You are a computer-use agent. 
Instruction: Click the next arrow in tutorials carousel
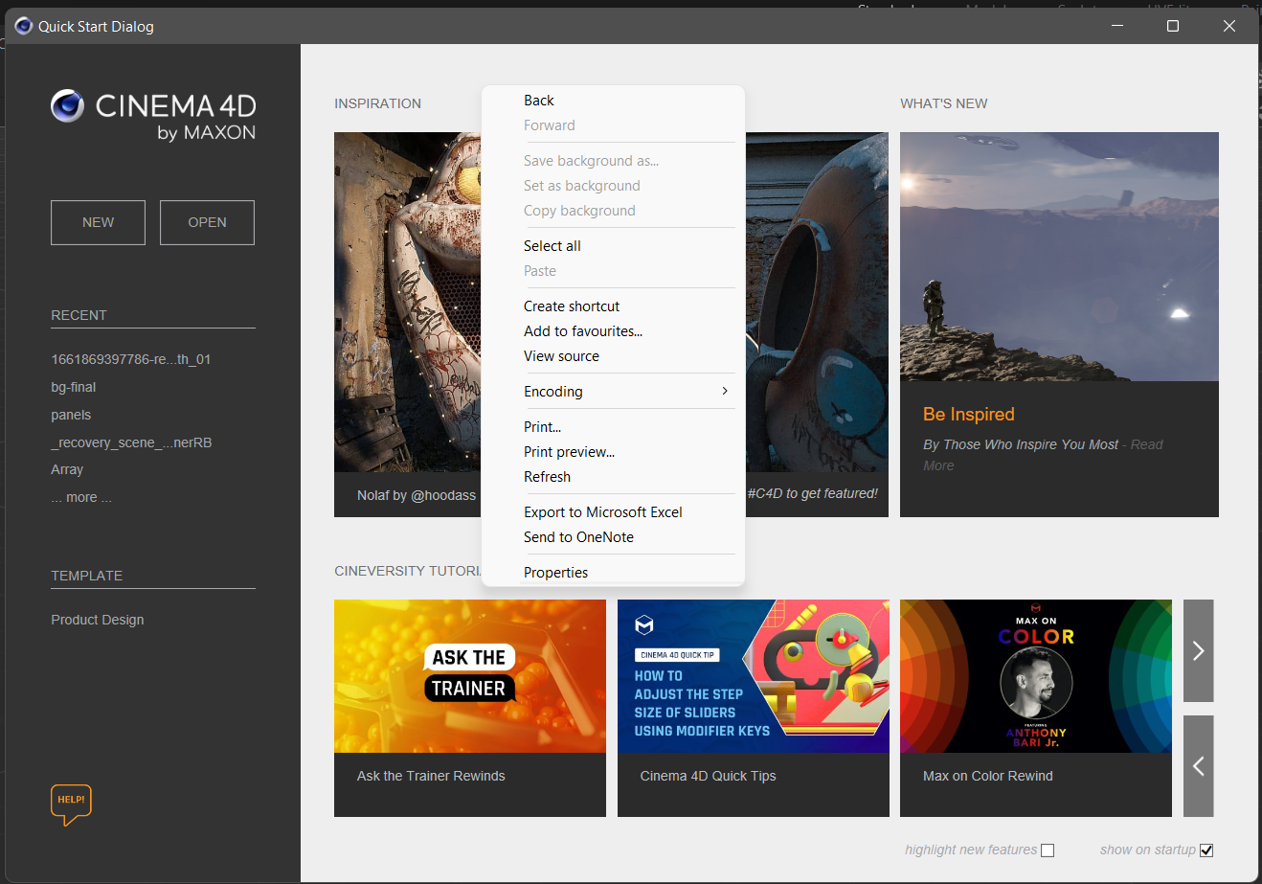pyautogui.click(x=1198, y=651)
